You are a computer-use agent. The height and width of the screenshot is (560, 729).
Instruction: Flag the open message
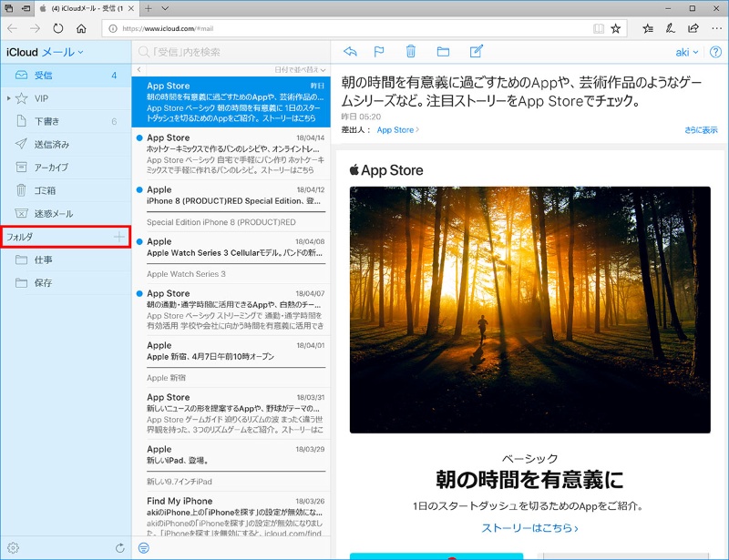[x=380, y=52]
